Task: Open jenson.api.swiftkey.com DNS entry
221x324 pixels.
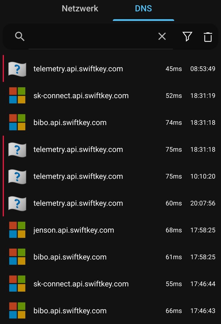Action: tap(74, 230)
